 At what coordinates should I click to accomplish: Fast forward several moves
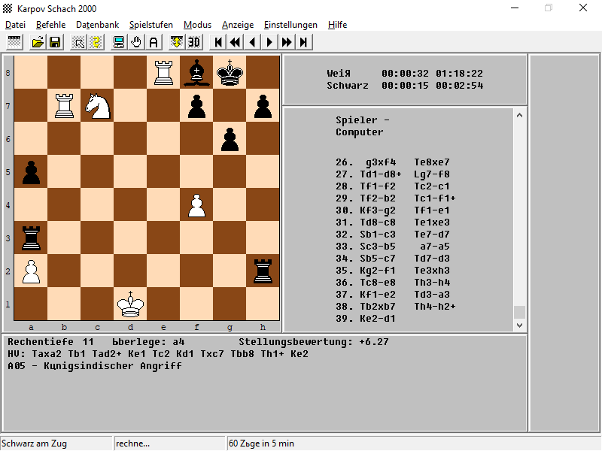pyautogui.click(x=287, y=42)
